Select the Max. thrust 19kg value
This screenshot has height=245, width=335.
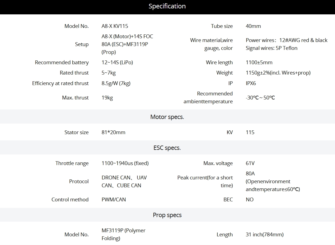coord(107,98)
